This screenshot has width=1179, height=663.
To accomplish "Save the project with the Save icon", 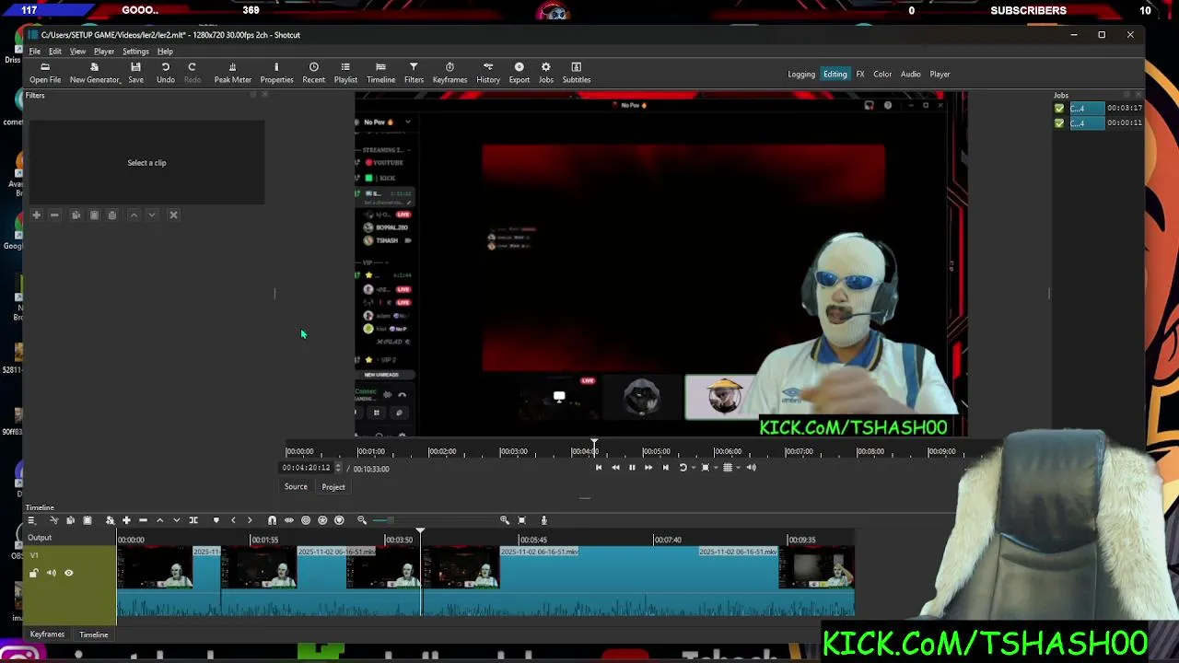I will [x=135, y=73].
